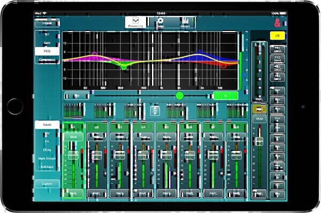Select the FX2 Send mix
The image size is (321, 213).
click(277, 59)
